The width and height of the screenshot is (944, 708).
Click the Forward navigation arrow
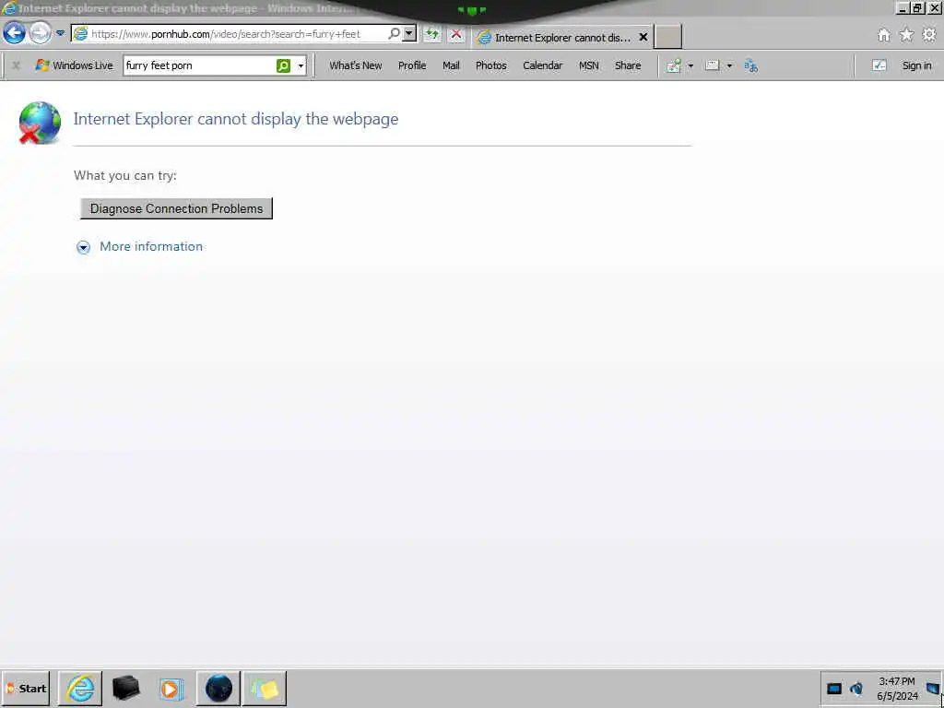pyautogui.click(x=41, y=33)
